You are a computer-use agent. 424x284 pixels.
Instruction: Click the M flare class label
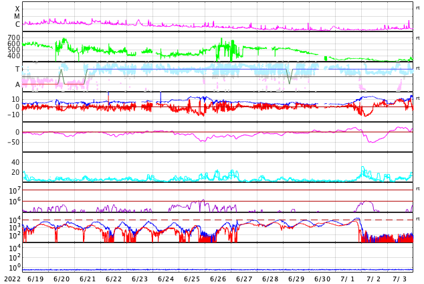(17, 17)
